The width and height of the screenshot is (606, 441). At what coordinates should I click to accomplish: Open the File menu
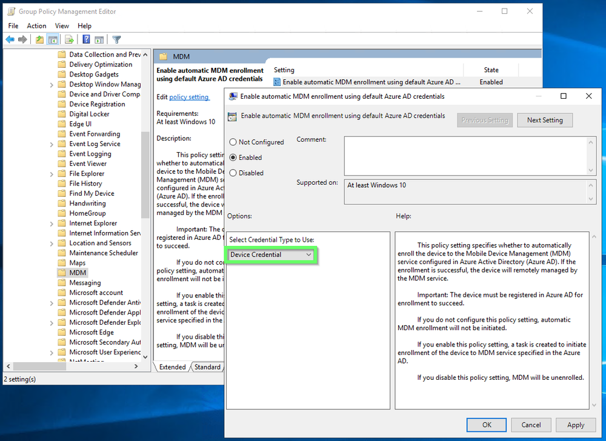point(13,26)
